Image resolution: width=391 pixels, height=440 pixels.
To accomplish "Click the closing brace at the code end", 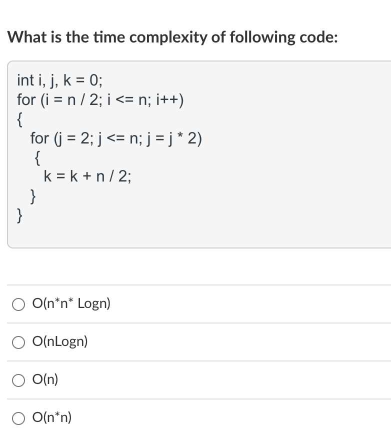I will click(x=19, y=215).
